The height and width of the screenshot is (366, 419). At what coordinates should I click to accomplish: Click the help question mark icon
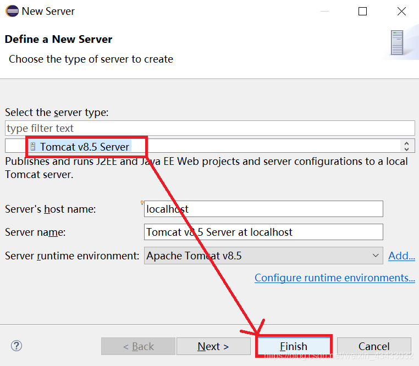16,346
